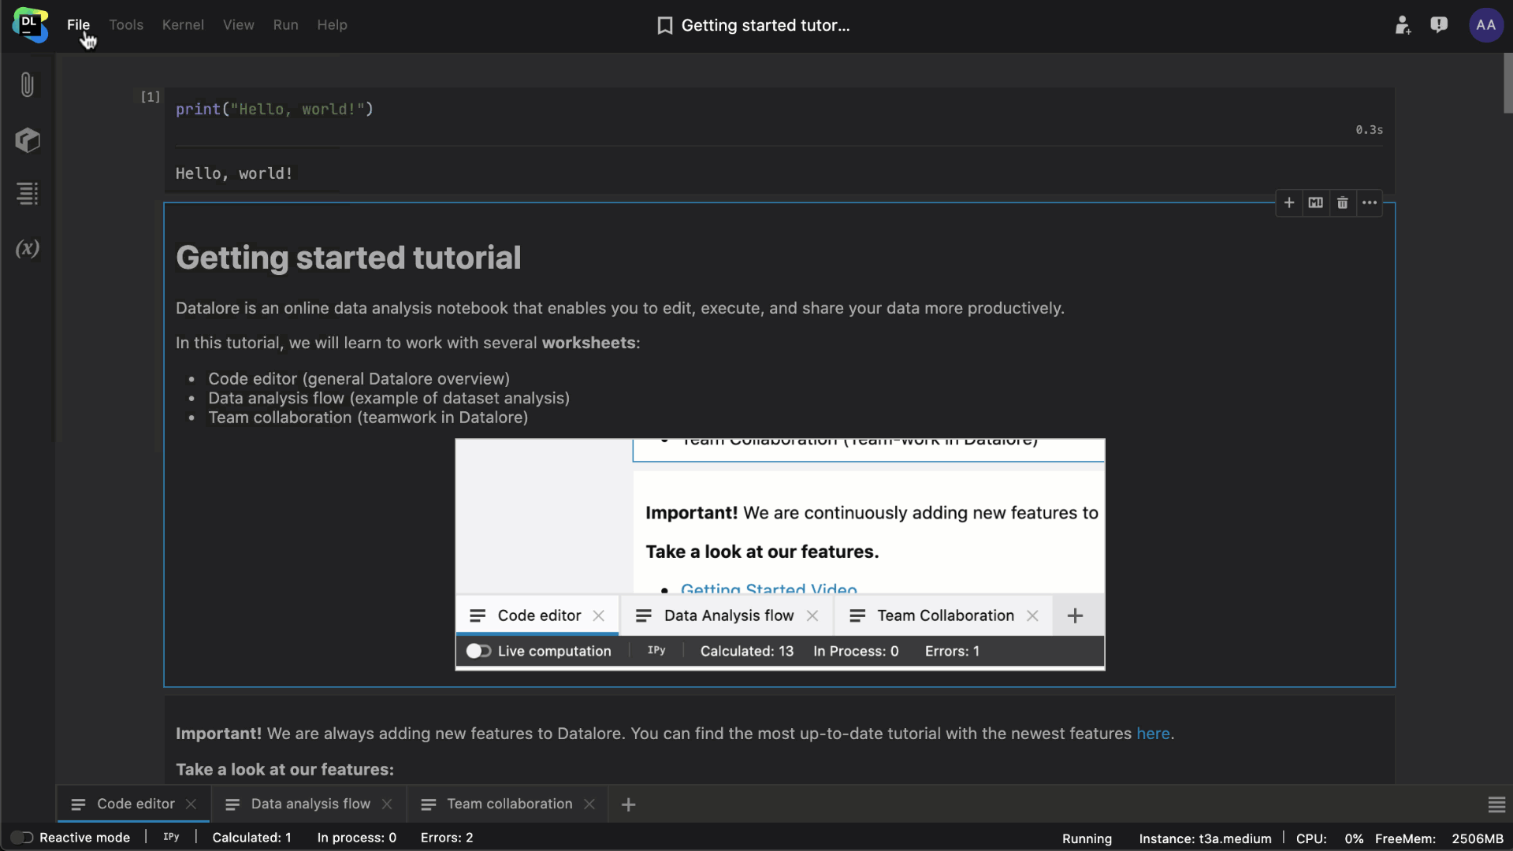The width and height of the screenshot is (1513, 851).
Task: Select the Kernel menu
Action: pos(183,25)
